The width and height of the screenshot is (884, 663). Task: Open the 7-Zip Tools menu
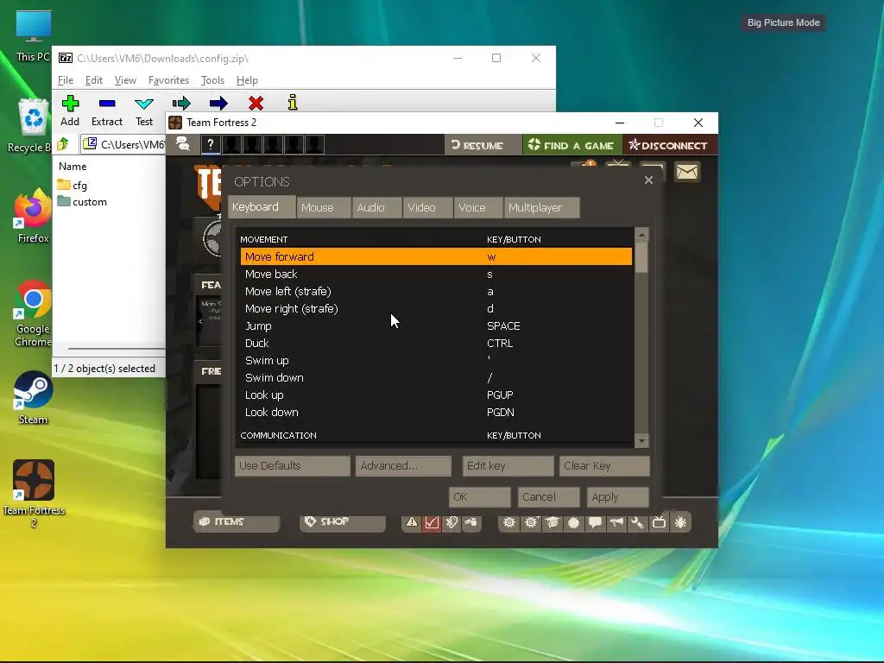point(212,80)
